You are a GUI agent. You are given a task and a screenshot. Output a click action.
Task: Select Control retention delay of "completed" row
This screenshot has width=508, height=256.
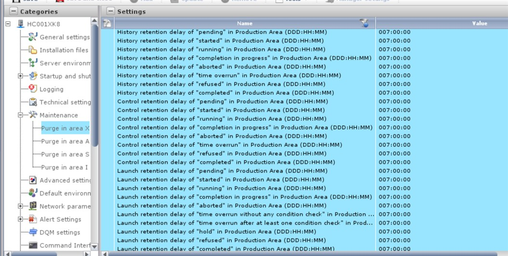tap(304, 162)
